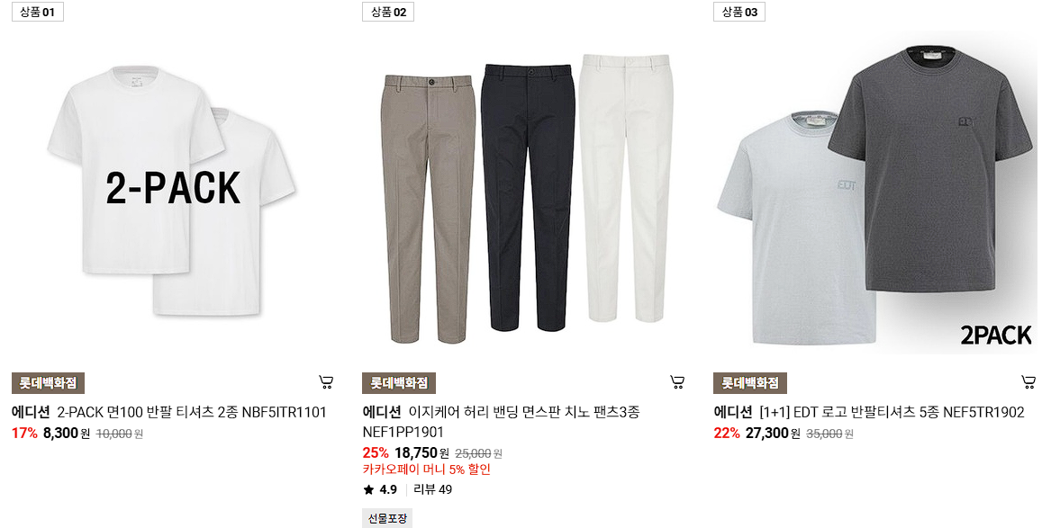Click the 4.9 star rating
The height and width of the screenshot is (528, 1051).
click(x=380, y=490)
